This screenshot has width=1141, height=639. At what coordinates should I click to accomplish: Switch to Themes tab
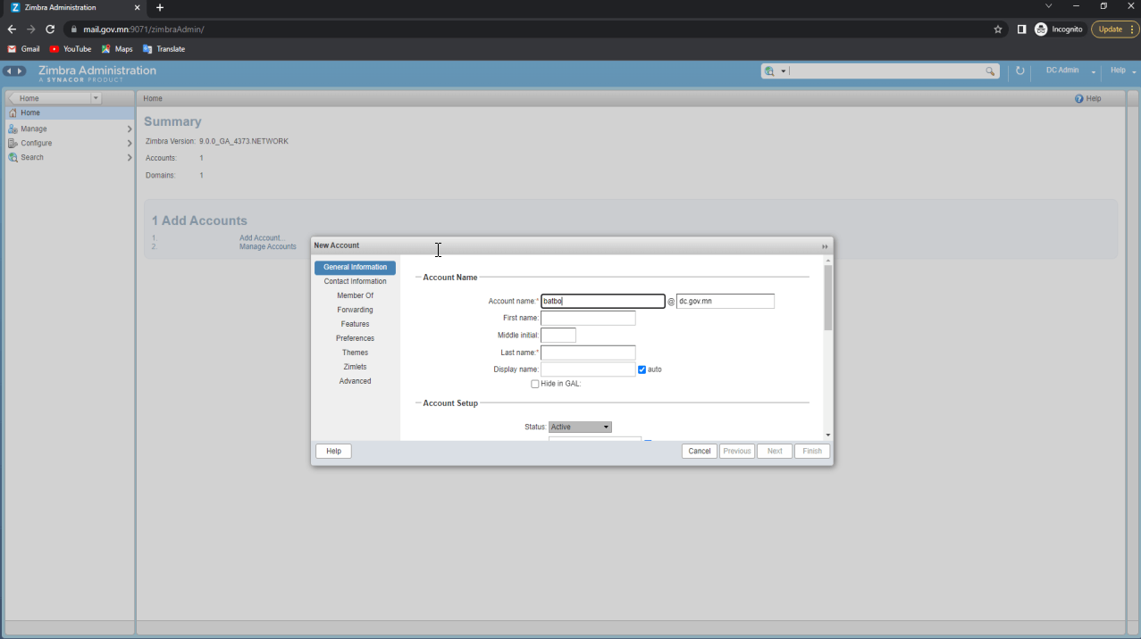click(355, 353)
